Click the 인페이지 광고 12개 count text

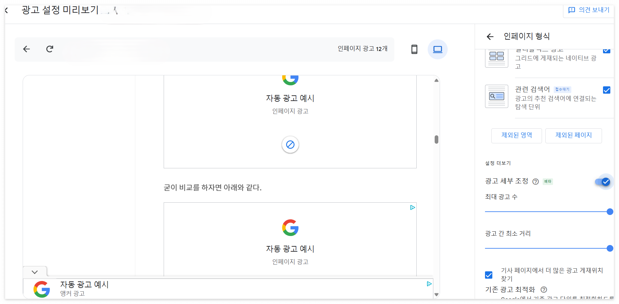[x=362, y=49]
